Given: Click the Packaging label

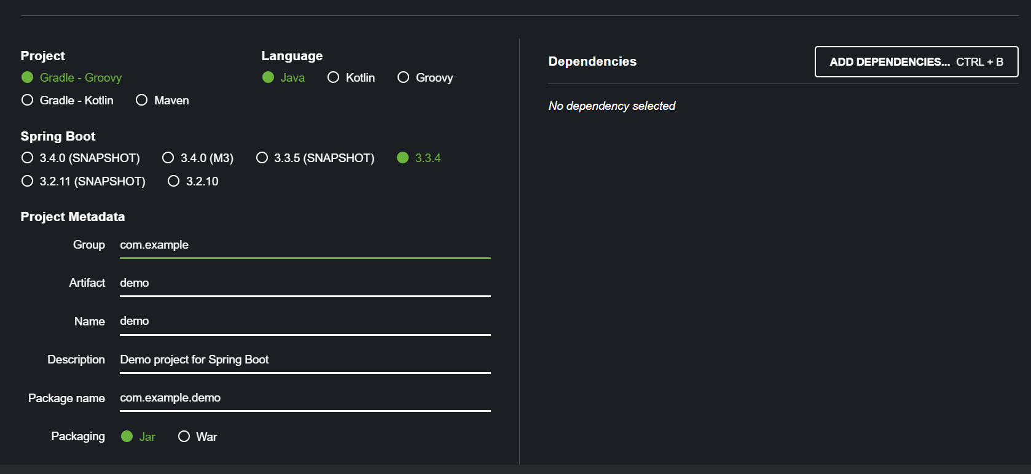Looking at the screenshot, I should click(78, 437).
